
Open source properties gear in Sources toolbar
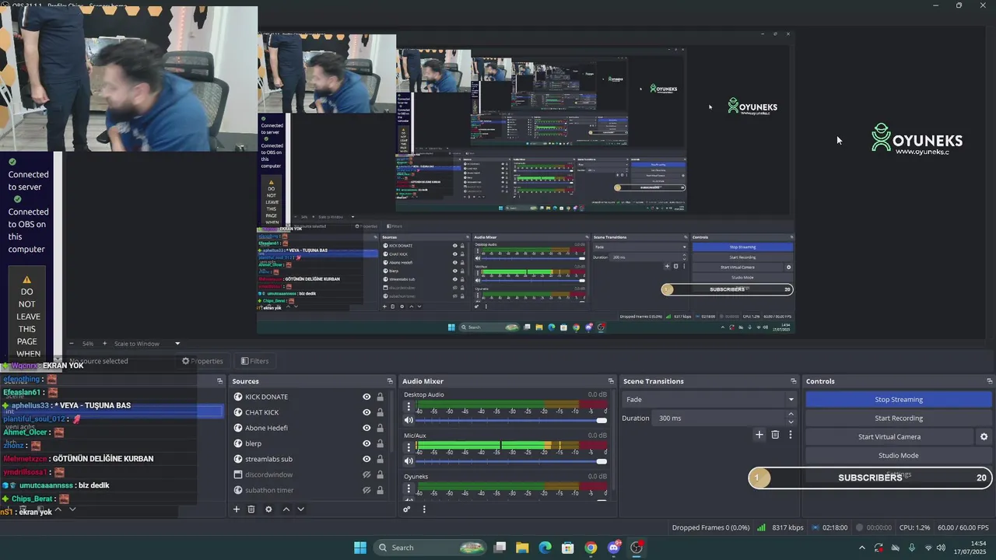pos(268,509)
